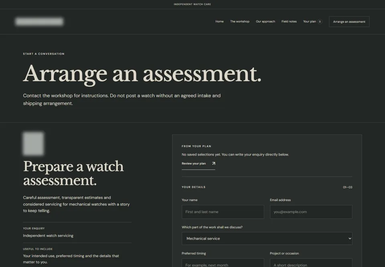Click the 'No saved selections yet' message

point(235,155)
